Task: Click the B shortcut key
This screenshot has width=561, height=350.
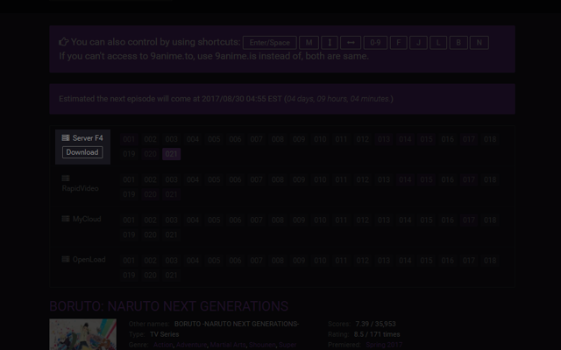Action: (x=458, y=43)
